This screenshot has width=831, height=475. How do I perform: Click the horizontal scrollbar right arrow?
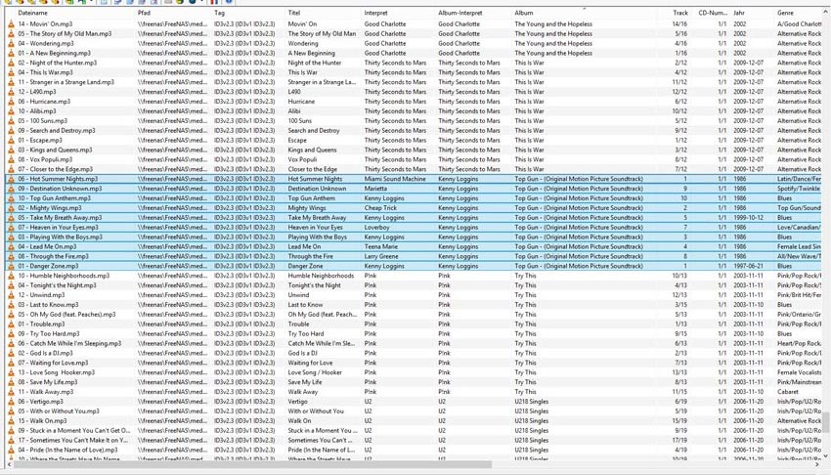tap(817, 464)
